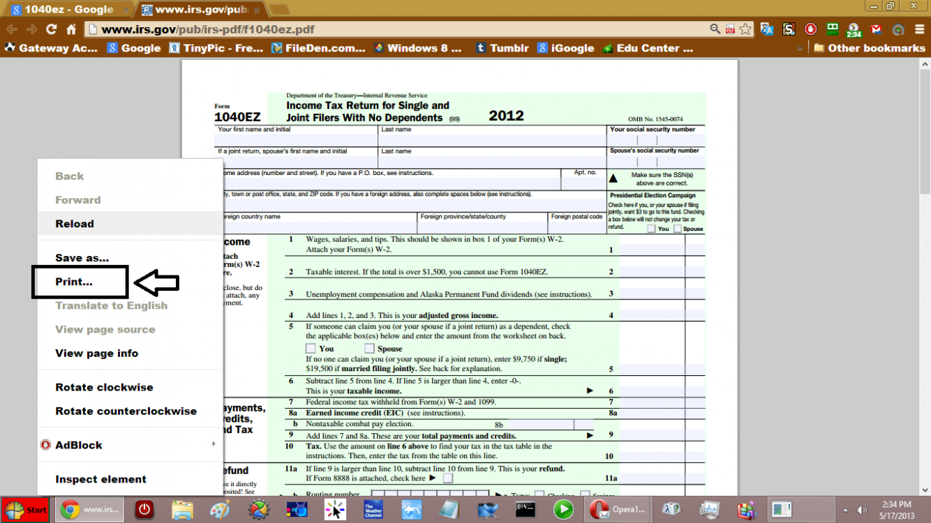Show hidden system tray icons
Image resolution: width=931 pixels, height=523 pixels.
pos(845,510)
